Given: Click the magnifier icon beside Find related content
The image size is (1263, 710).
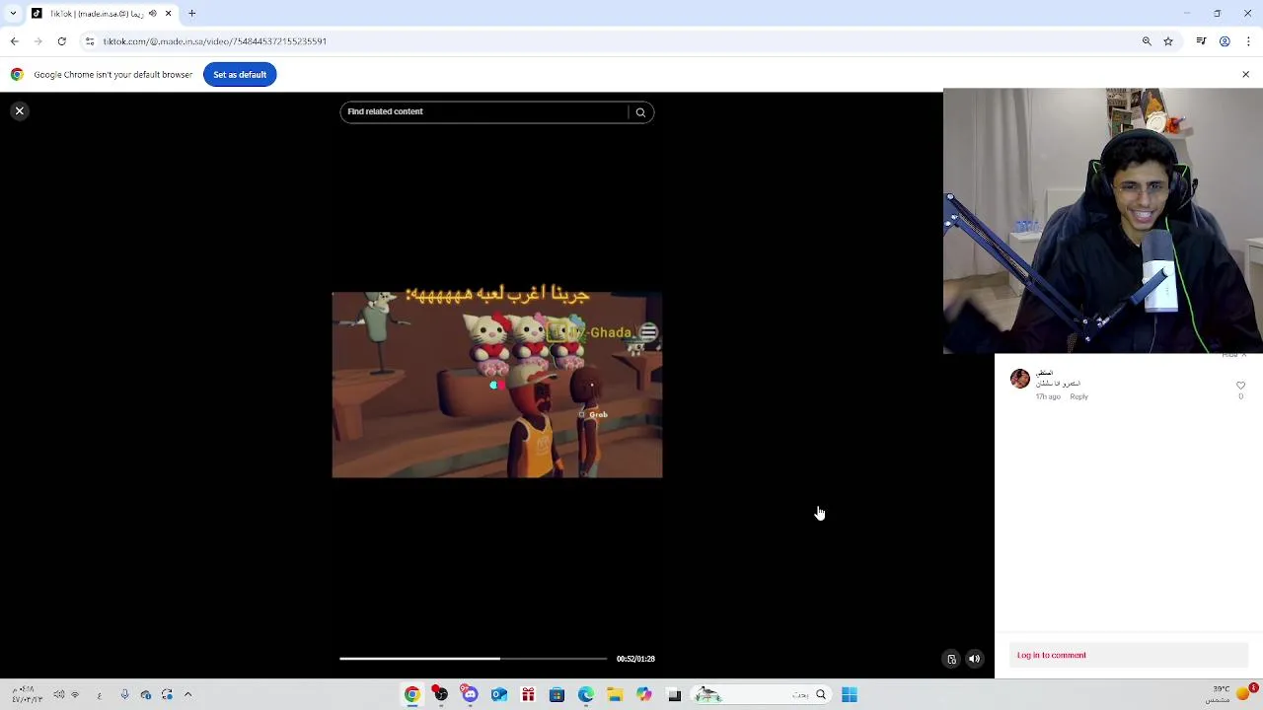Looking at the screenshot, I should (x=640, y=112).
